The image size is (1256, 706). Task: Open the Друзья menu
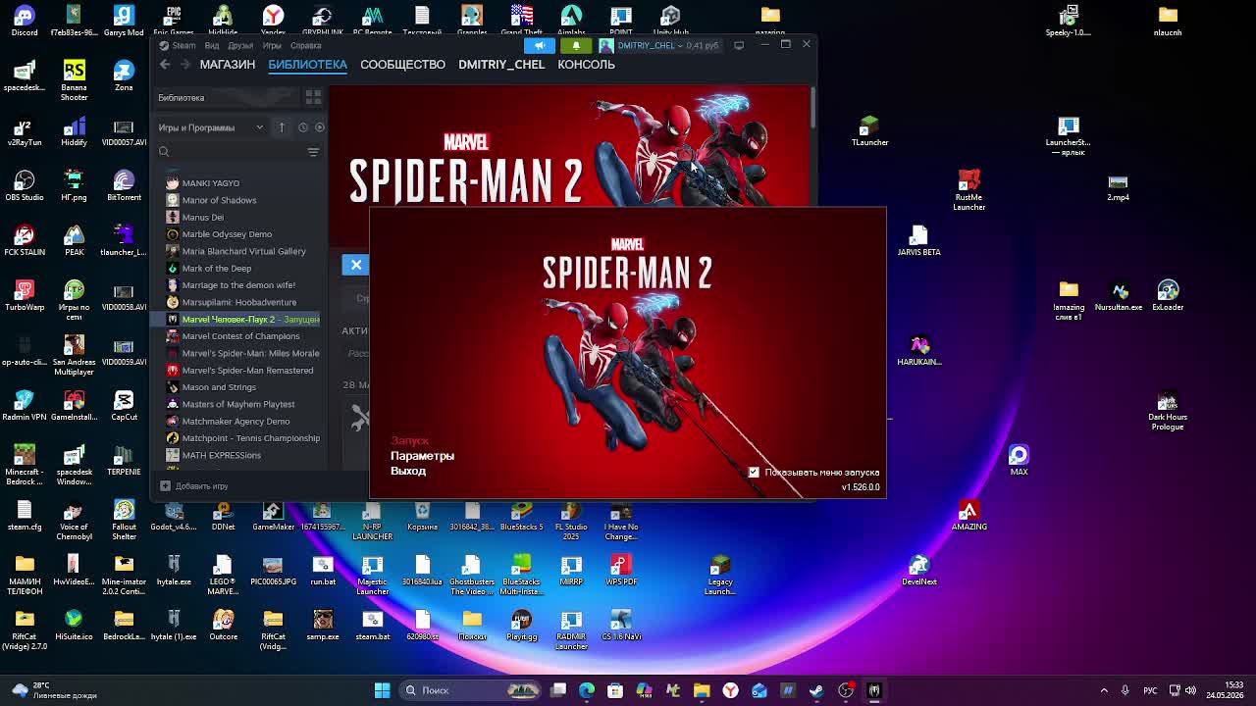click(240, 45)
